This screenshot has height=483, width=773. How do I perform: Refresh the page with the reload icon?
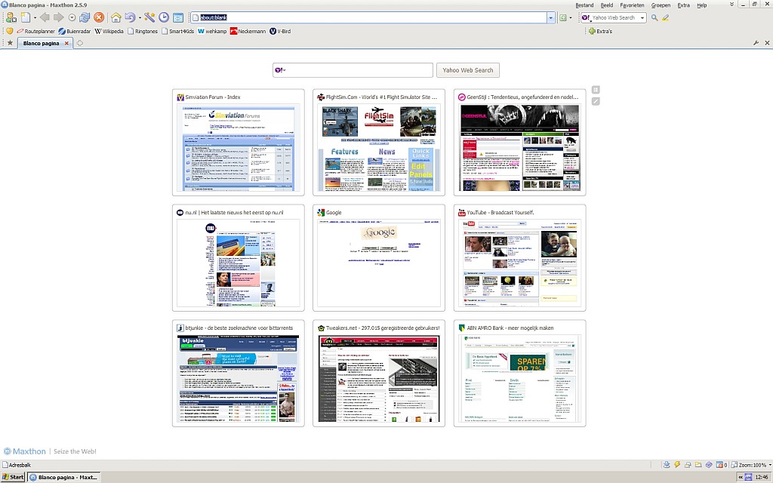(x=85, y=17)
